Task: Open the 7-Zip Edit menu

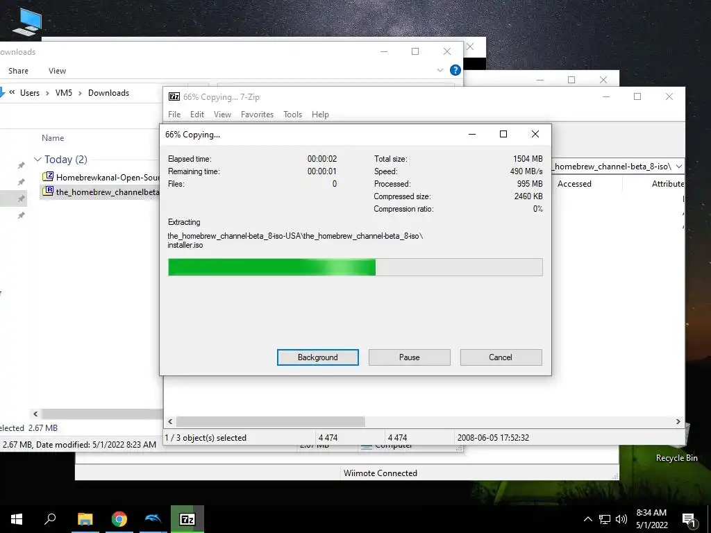Action: tap(196, 115)
